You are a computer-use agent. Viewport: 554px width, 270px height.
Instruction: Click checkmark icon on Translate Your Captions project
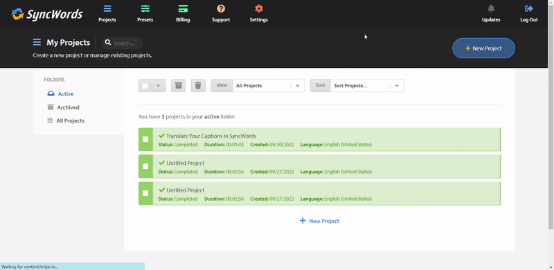(162, 136)
